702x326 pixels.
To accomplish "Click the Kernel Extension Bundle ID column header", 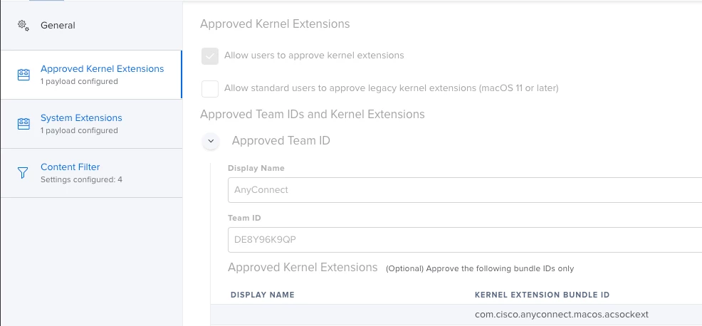I will pos(543,295).
